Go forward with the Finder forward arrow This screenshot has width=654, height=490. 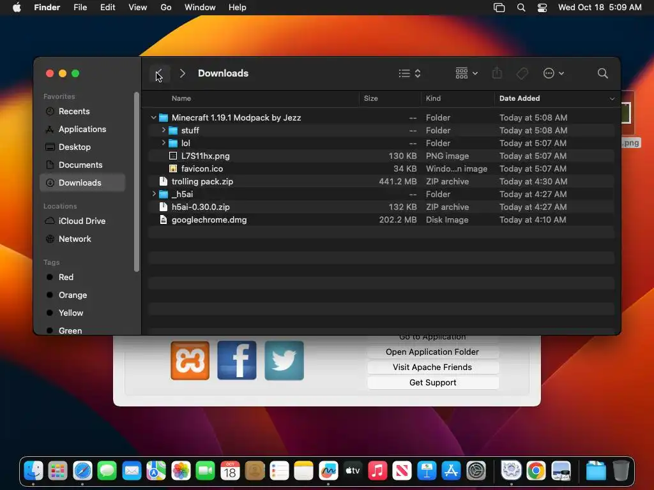(182, 74)
